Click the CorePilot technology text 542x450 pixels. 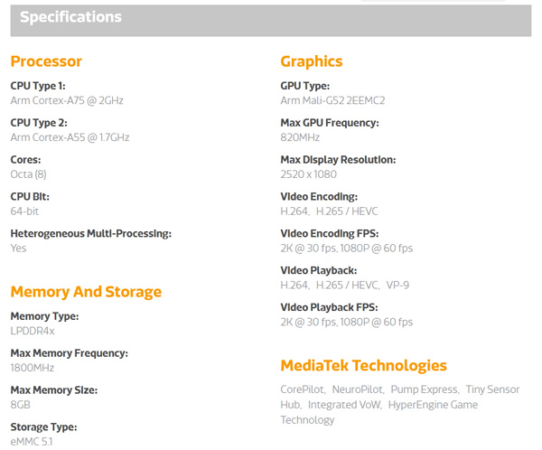click(303, 389)
